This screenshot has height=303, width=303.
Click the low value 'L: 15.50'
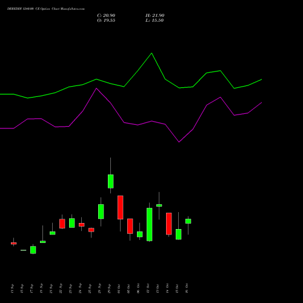point(155,21)
